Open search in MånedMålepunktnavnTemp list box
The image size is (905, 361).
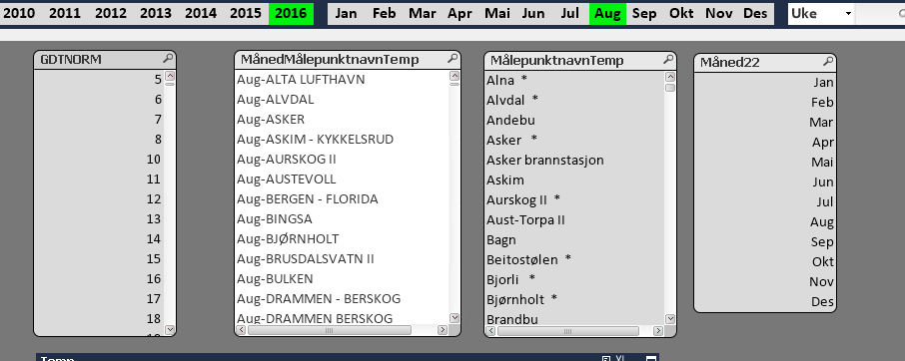452,58
